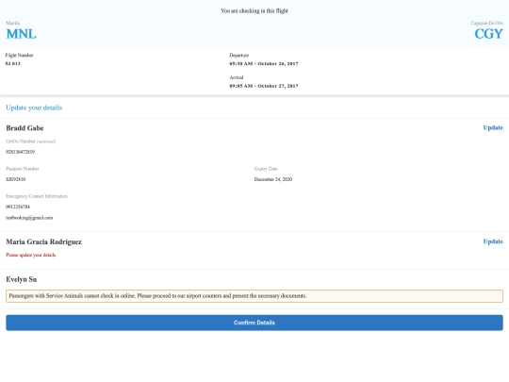The width and height of the screenshot is (509, 382).
Task: Click the arrival time 09:05 AM value
Action: (264, 86)
